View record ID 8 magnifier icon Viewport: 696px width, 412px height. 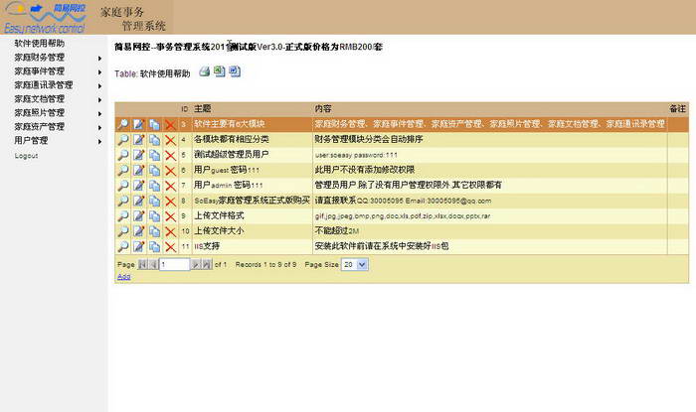click(123, 201)
